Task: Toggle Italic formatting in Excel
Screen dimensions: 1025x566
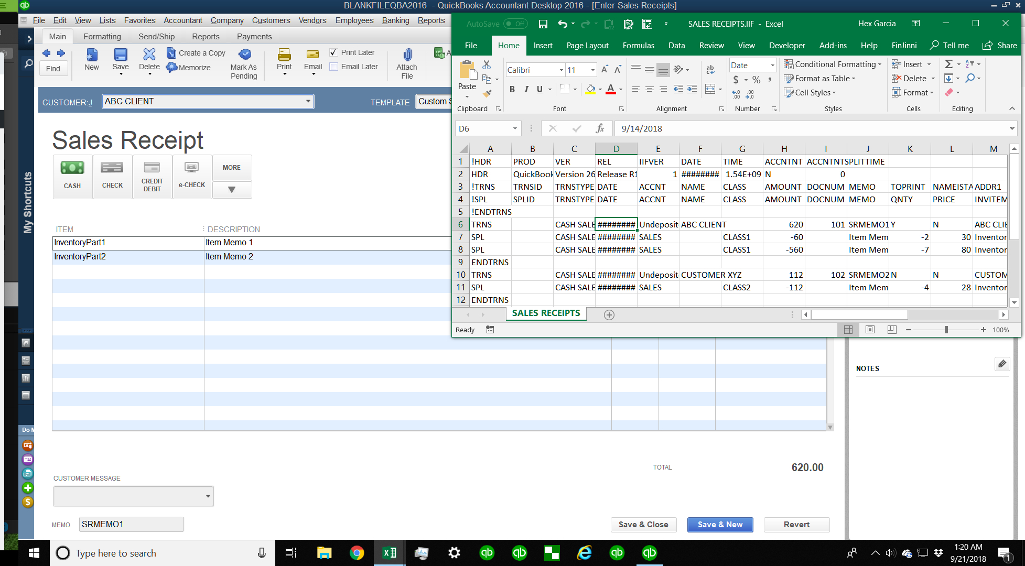Action: click(526, 89)
